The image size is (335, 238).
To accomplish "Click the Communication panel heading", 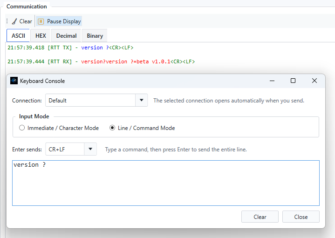I will tap(27, 7).
